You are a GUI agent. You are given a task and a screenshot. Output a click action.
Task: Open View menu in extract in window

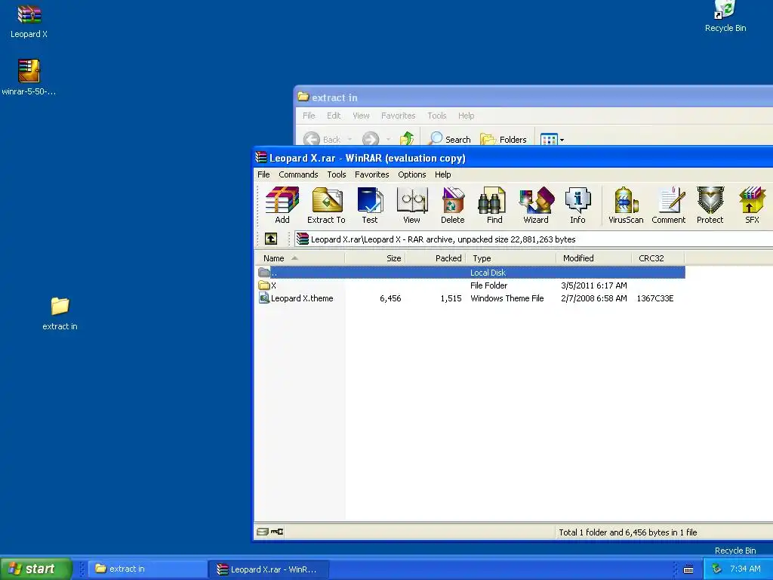click(361, 116)
